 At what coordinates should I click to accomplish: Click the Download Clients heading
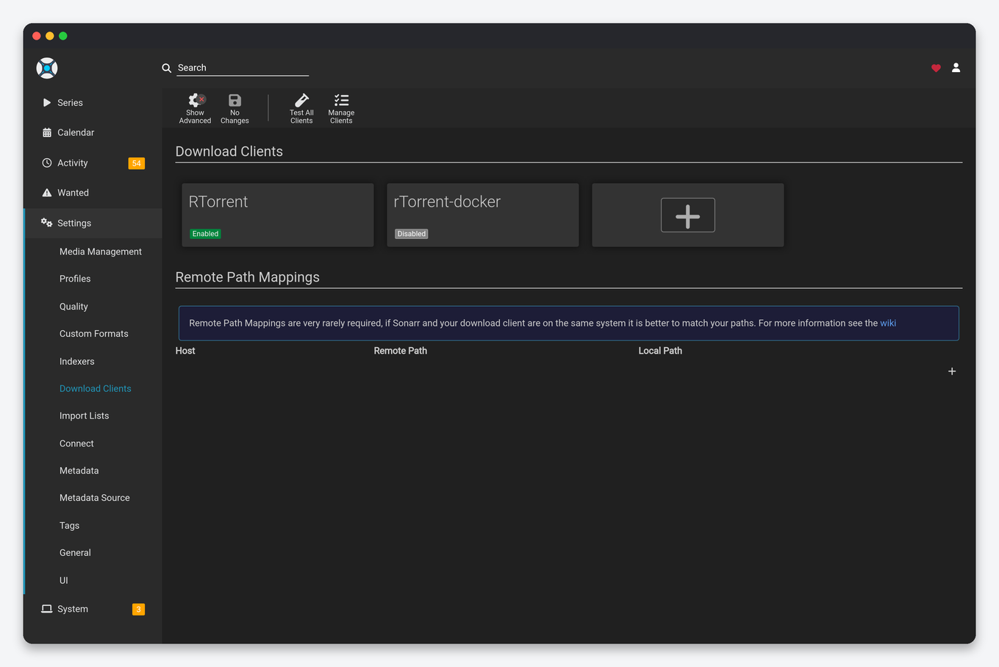point(229,151)
